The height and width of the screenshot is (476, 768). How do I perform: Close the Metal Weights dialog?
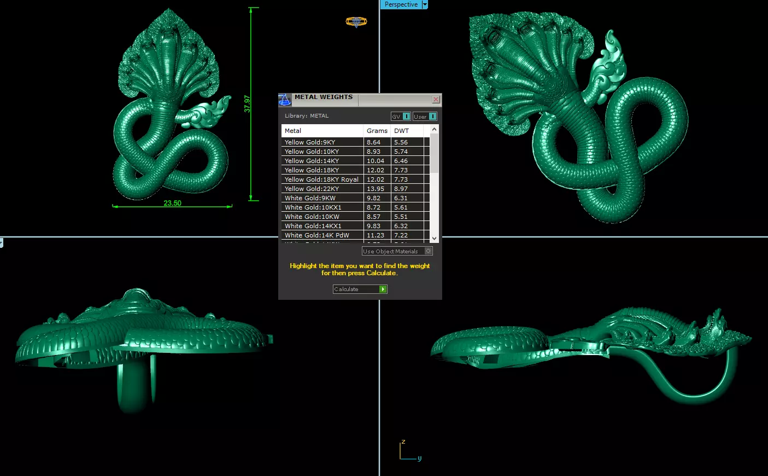point(436,100)
